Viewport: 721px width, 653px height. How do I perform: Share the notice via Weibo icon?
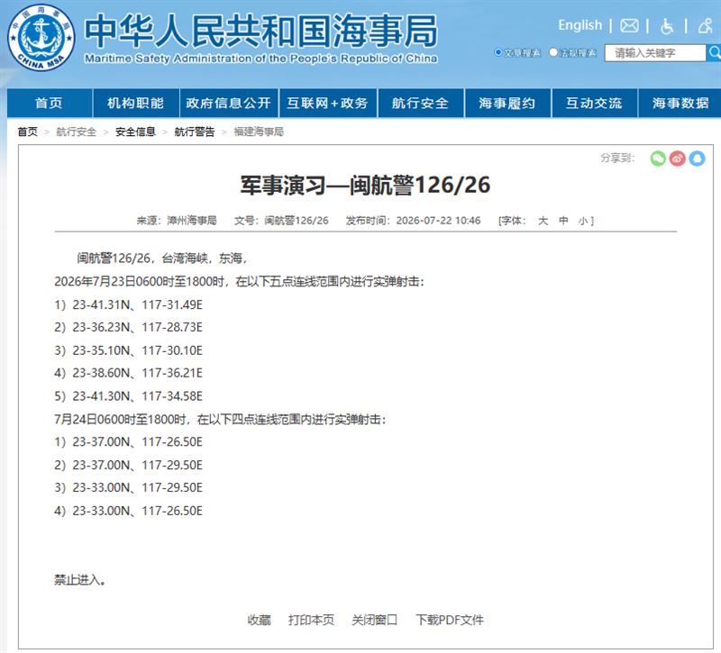(678, 159)
